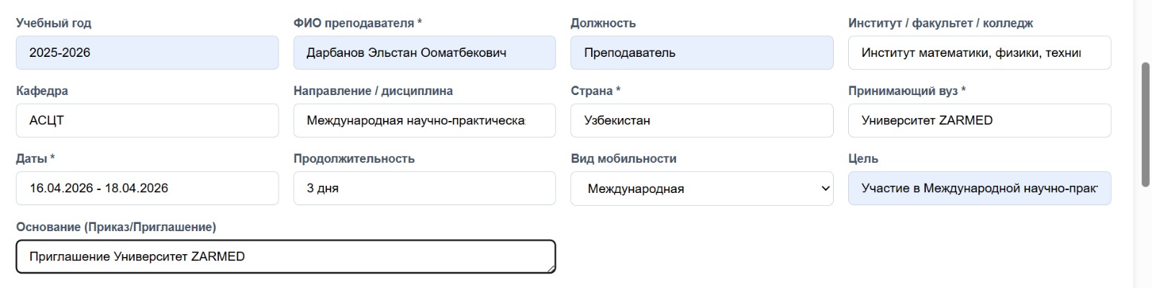Click the Даты field with 16.04.2026 - 18.04.2026

pos(147,188)
